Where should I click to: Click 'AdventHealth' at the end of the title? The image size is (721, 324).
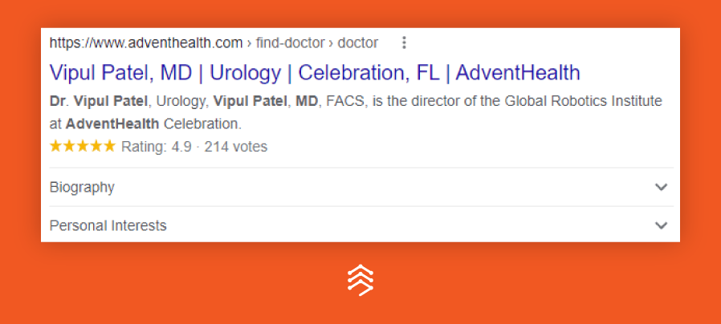click(x=518, y=73)
